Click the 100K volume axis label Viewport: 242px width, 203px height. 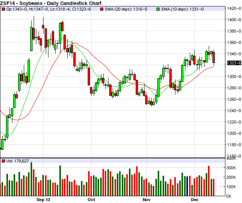pyautogui.click(x=231, y=187)
